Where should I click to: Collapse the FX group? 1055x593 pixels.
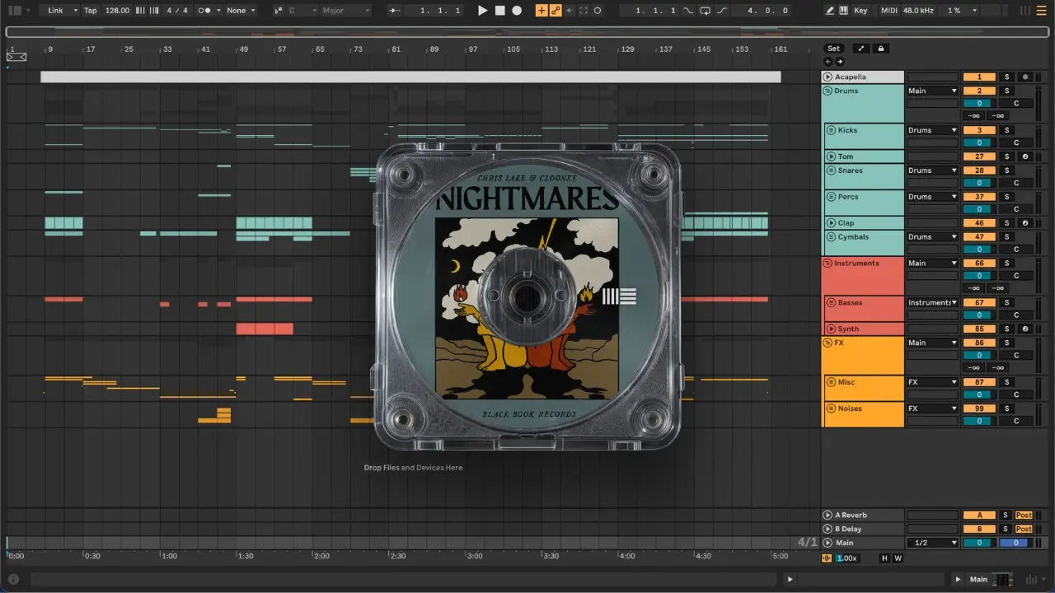click(x=828, y=343)
